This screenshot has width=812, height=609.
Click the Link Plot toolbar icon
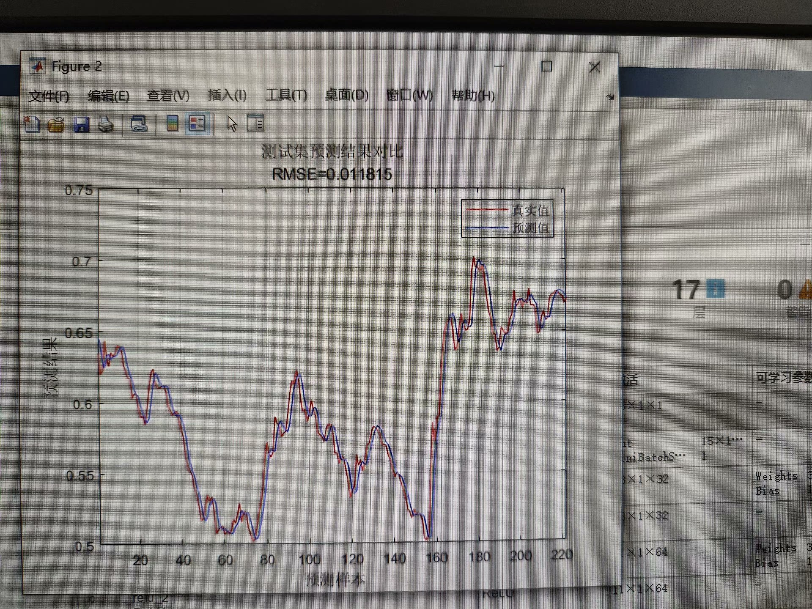139,124
